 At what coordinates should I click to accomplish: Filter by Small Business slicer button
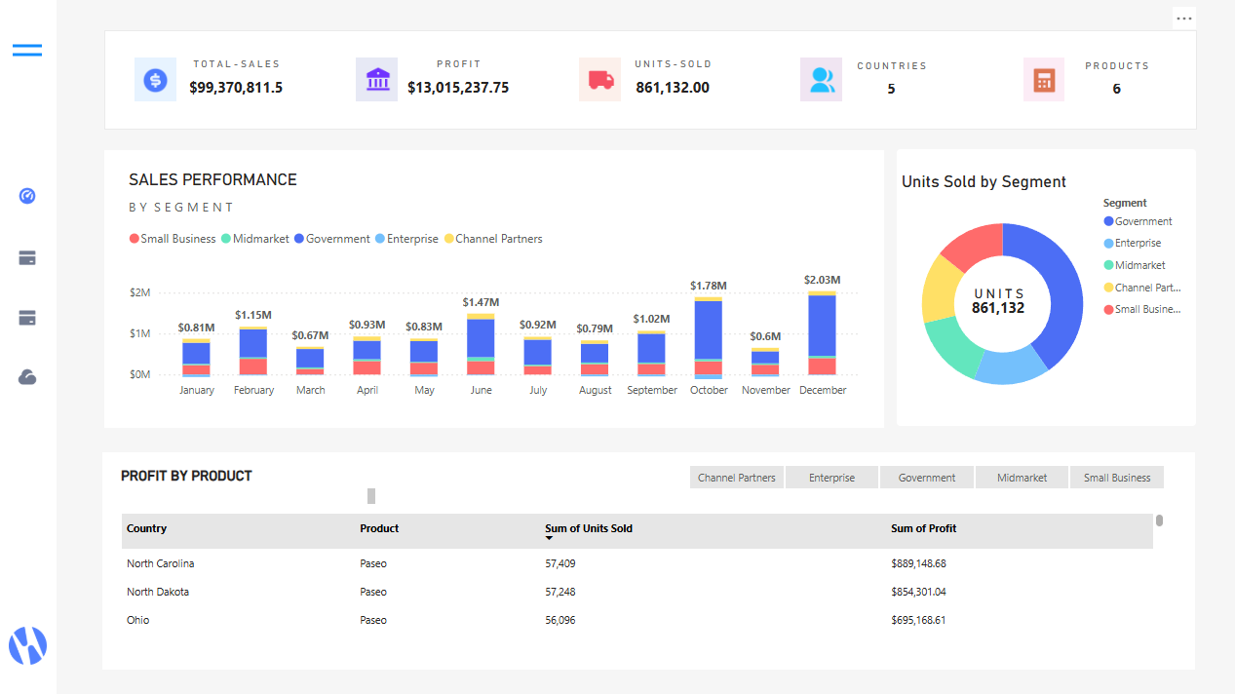(x=1117, y=478)
